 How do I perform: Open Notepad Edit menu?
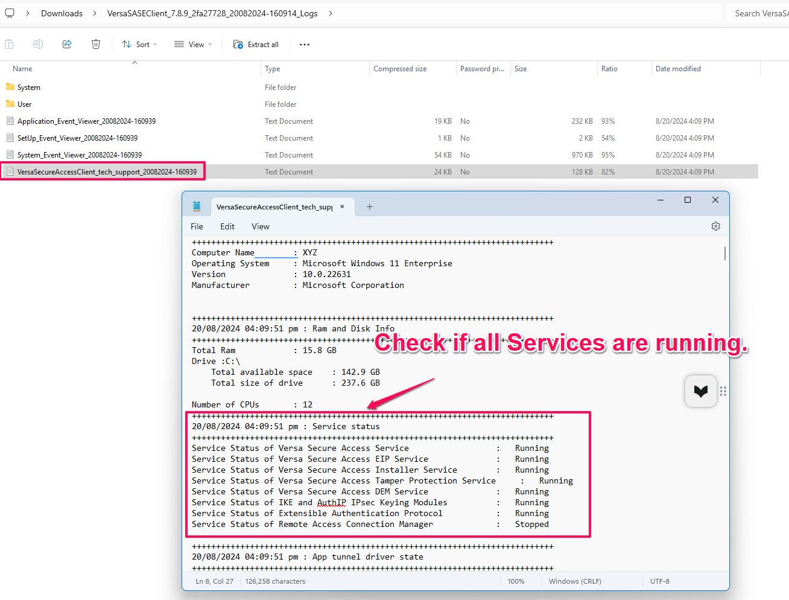click(x=227, y=226)
